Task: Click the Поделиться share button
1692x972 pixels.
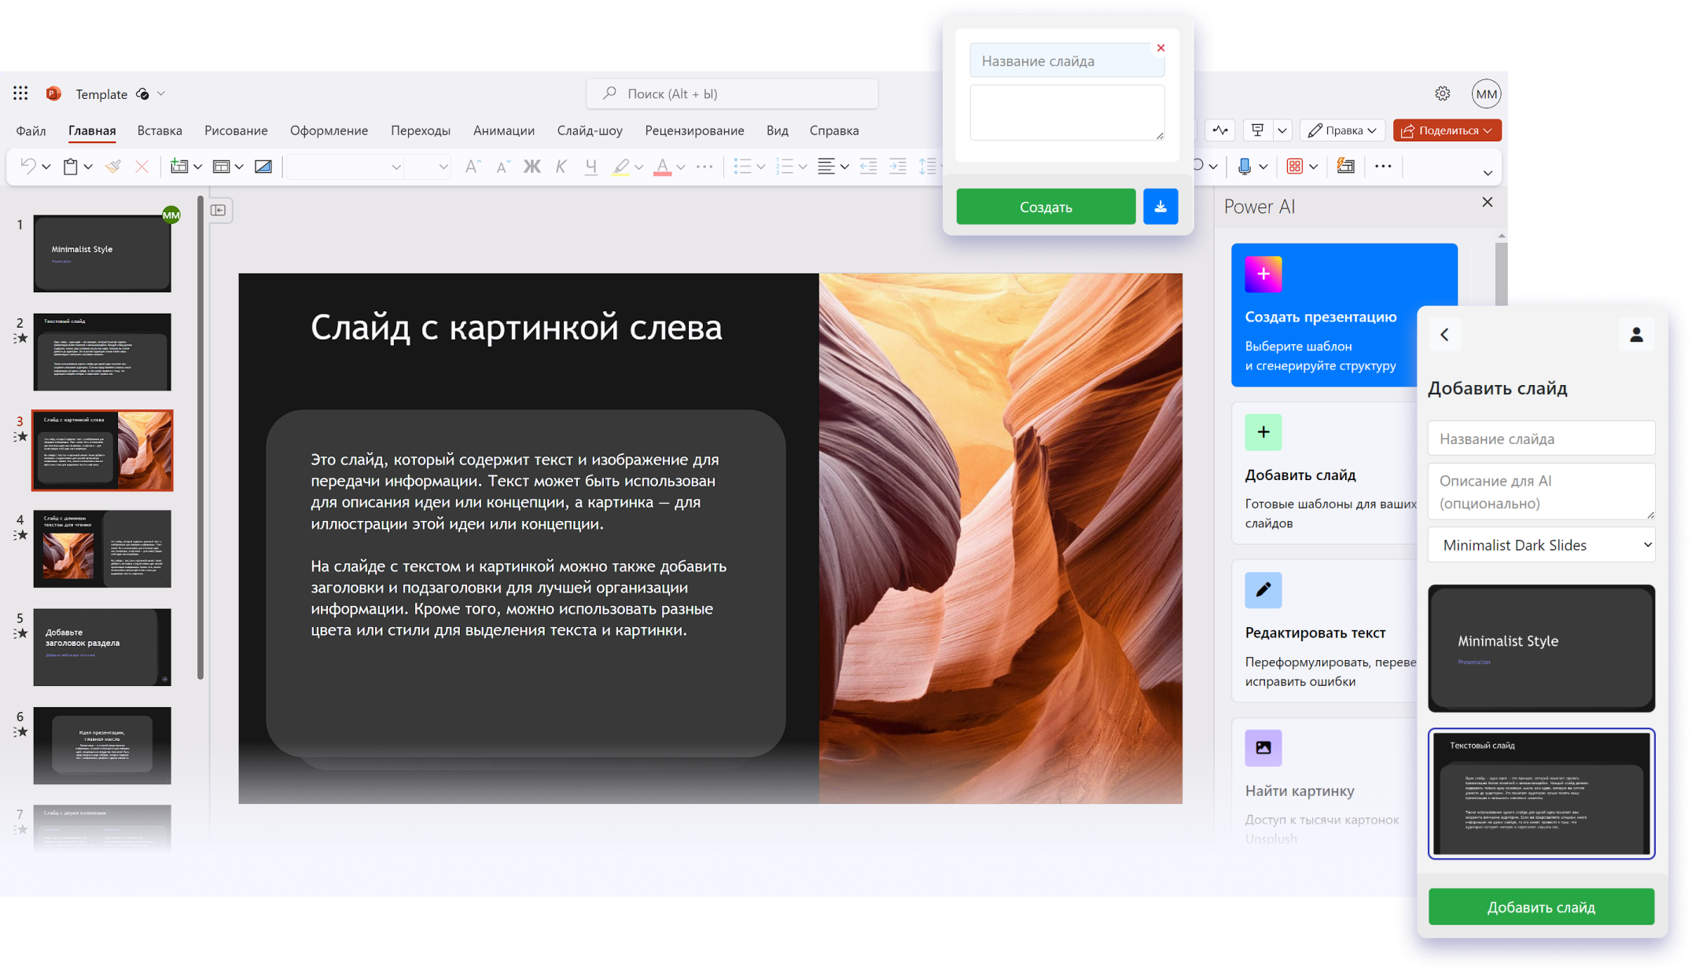Action: pyautogui.click(x=1447, y=130)
